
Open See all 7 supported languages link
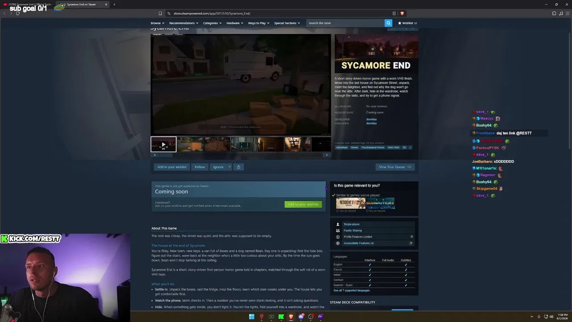[x=351, y=291]
